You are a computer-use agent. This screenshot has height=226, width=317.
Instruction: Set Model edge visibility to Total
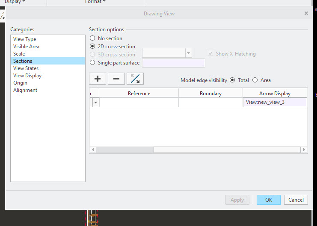pyautogui.click(x=233, y=80)
